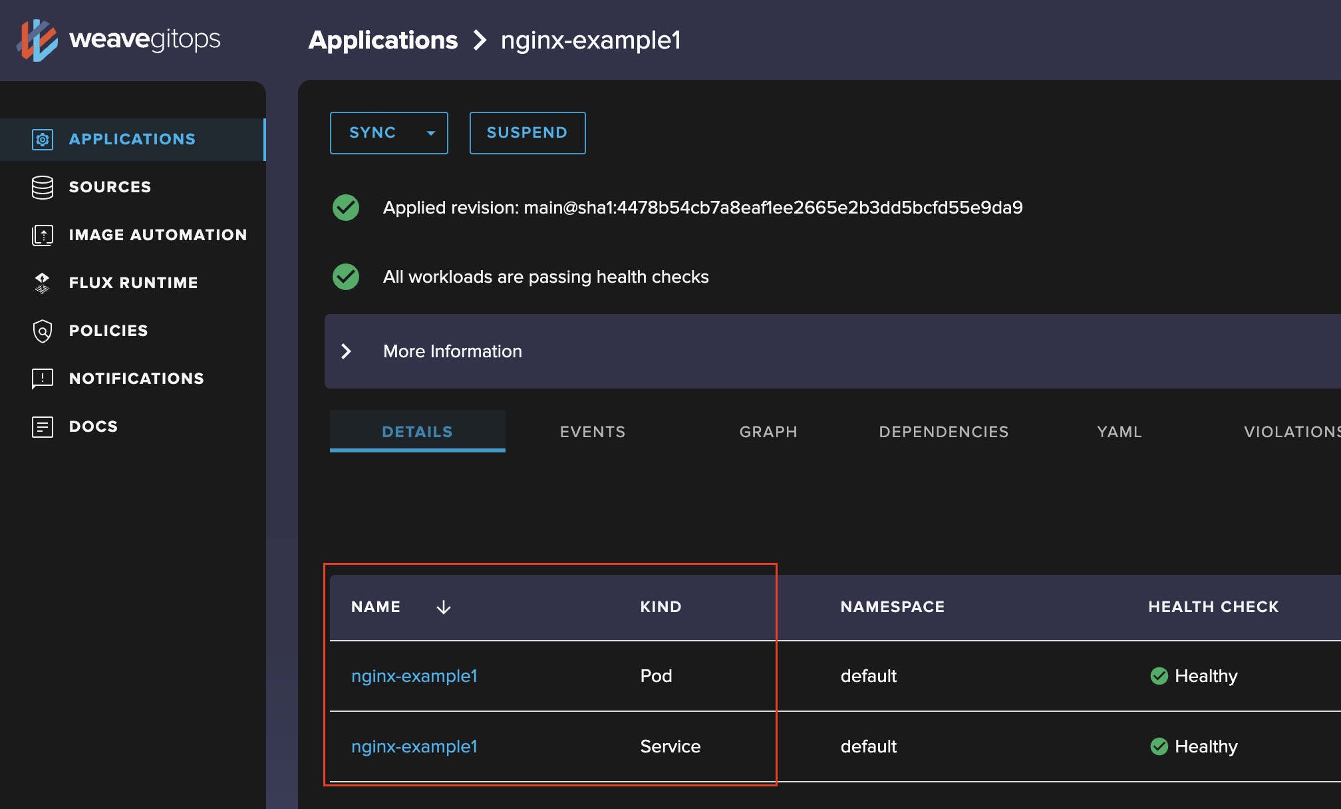
Task: Click the Docs document icon
Action: coord(43,427)
